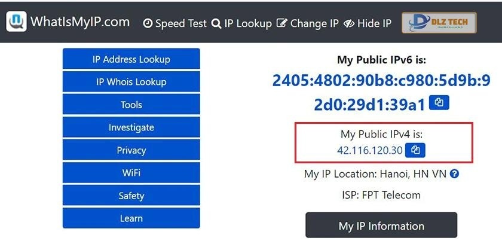This screenshot has width=502, height=250.
Task: Open the WiFi section
Action: click(131, 173)
